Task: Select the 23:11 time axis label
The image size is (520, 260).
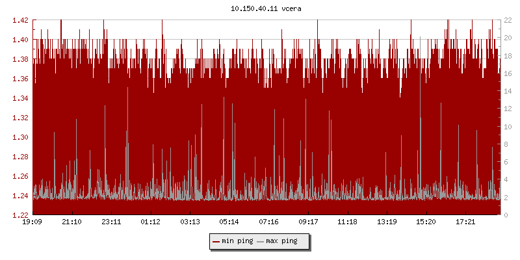Action: click(111, 222)
